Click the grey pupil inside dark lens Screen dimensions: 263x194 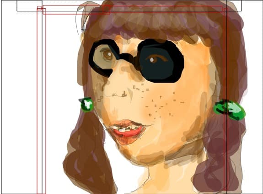152,60
